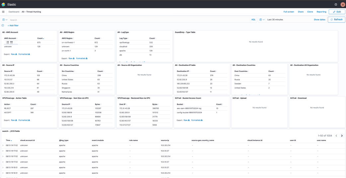Sort by AWS Region column header
Screen dimensions: 346x178
67,38
